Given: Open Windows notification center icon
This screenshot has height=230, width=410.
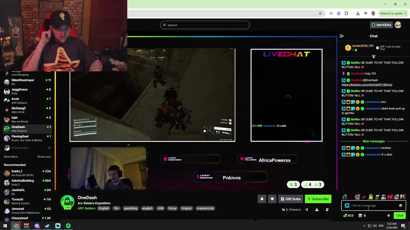Looking at the screenshot, I should point(403,226).
